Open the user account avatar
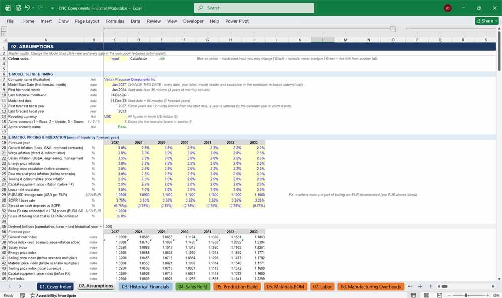Image resolution: width=502 pixels, height=298 pixels. point(448,8)
